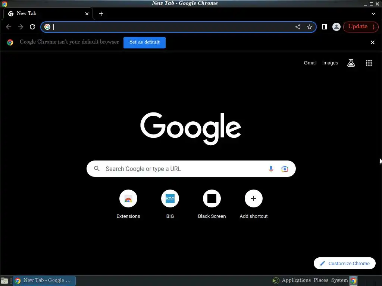This screenshot has width=382, height=286.
Task: Expand the tab search chevron
Action: tap(373, 14)
